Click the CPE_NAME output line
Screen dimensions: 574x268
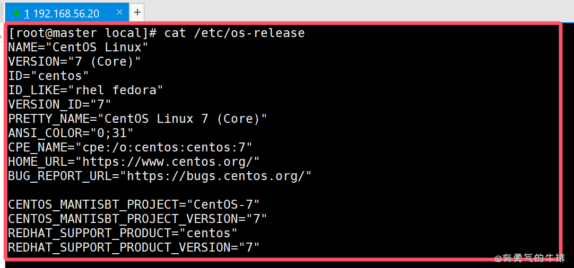click(130, 147)
